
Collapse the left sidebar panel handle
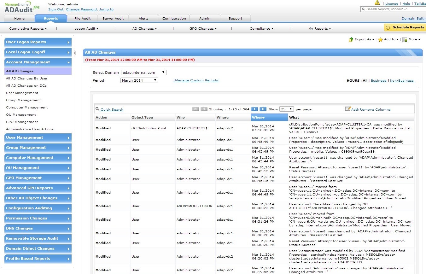click(x=75, y=53)
